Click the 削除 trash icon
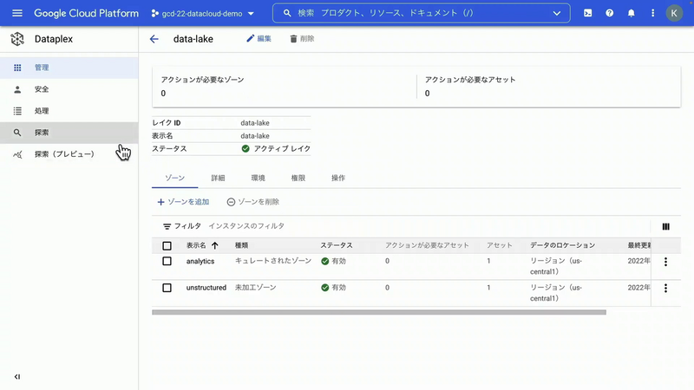The width and height of the screenshot is (694, 390). (293, 39)
